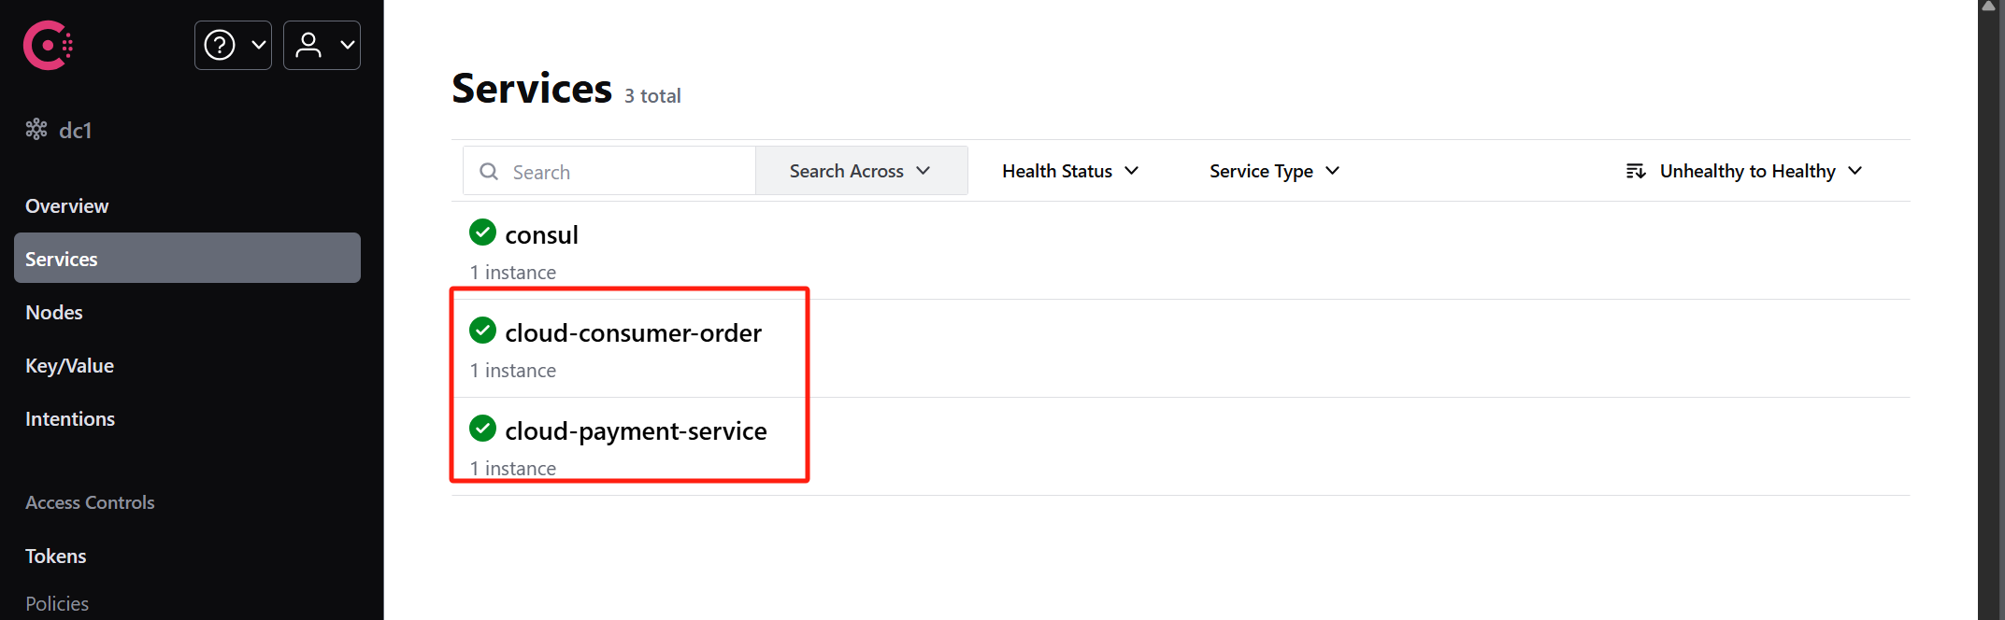The image size is (2005, 620).
Task: Open the consul service
Action: click(x=541, y=234)
